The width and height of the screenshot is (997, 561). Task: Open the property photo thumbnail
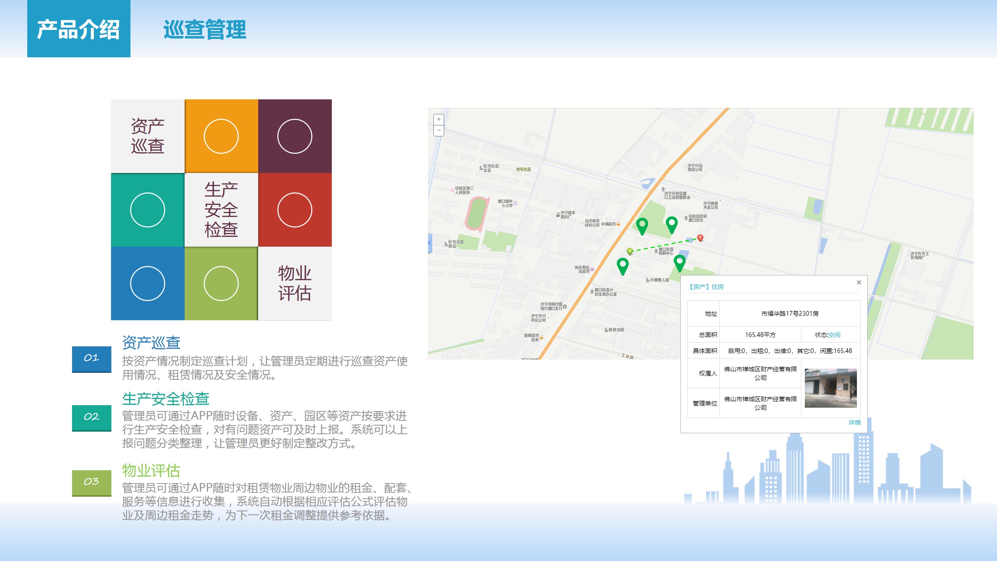[x=830, y=388]
